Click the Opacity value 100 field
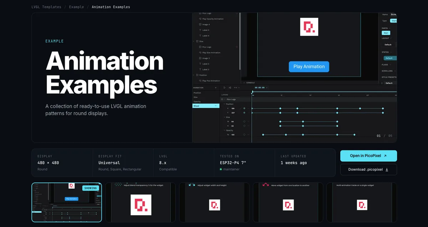 click(233, 135)
